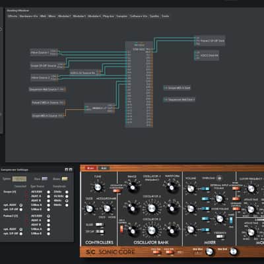Click the Add button beside Main
Image resolution: width=264 pixels, height=264 pixels.
coord(104,168)
